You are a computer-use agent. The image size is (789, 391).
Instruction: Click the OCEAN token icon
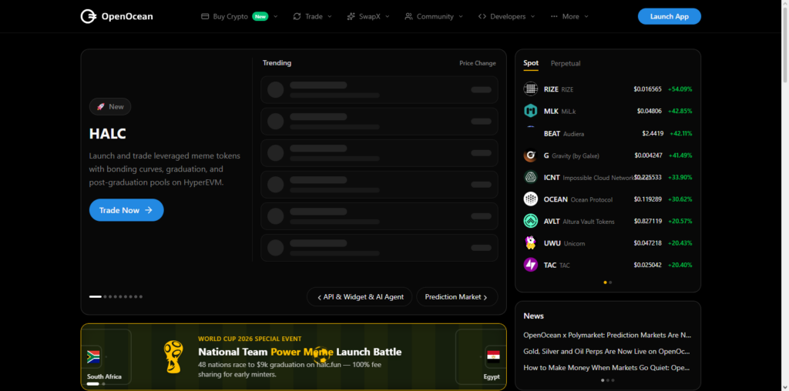[x=530, y=199]
